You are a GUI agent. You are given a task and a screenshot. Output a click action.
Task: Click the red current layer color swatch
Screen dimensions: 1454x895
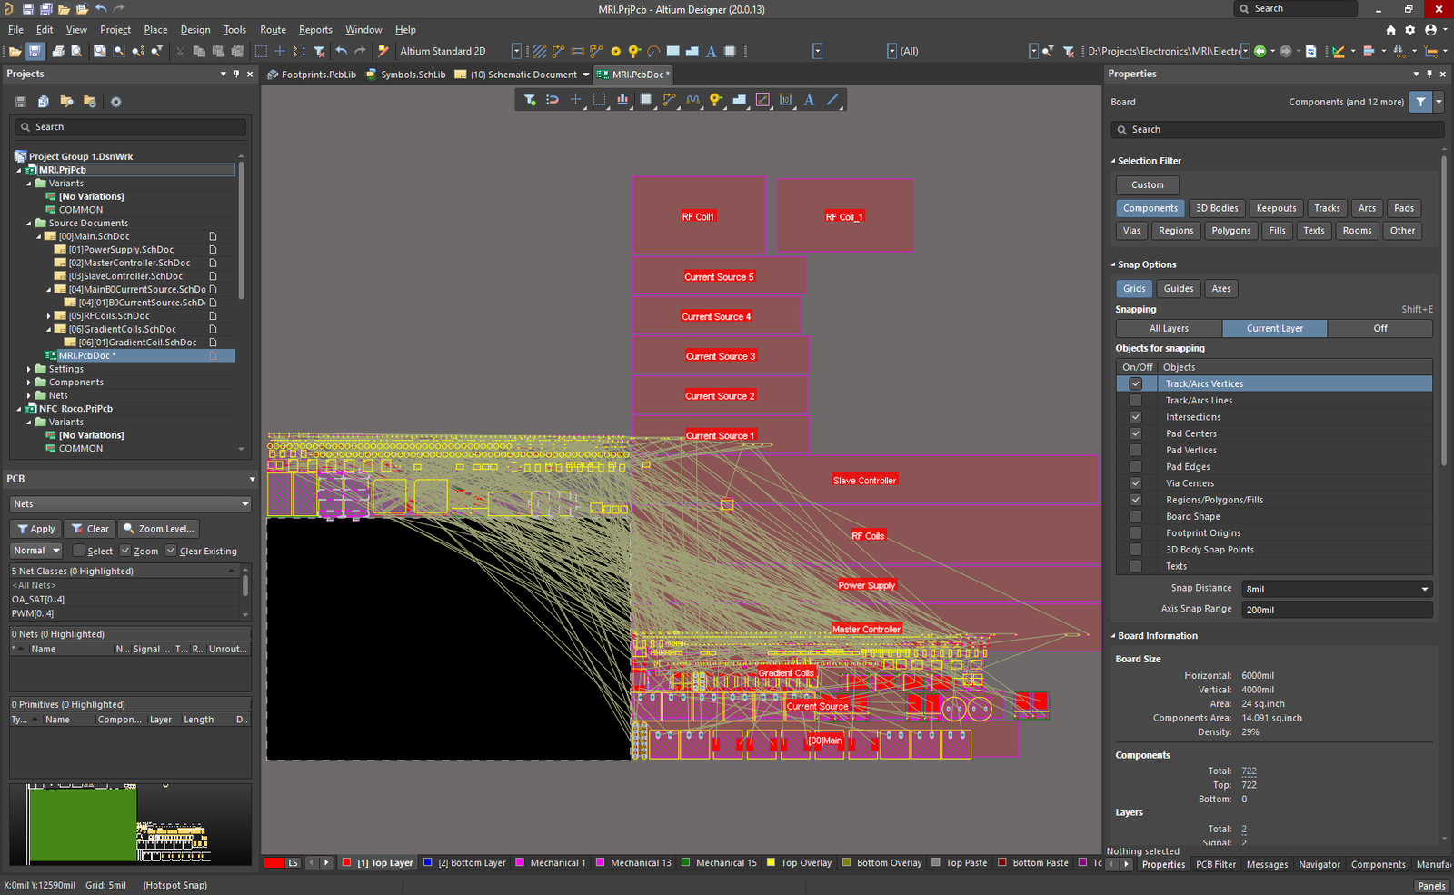(x=274, y=863)
